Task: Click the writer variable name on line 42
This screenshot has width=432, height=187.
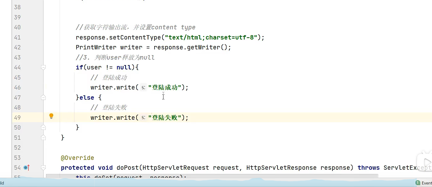Action: [131, 47]
